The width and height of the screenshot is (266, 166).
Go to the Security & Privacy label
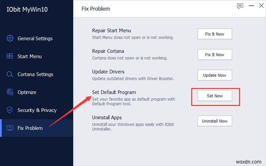coord(37,110)
